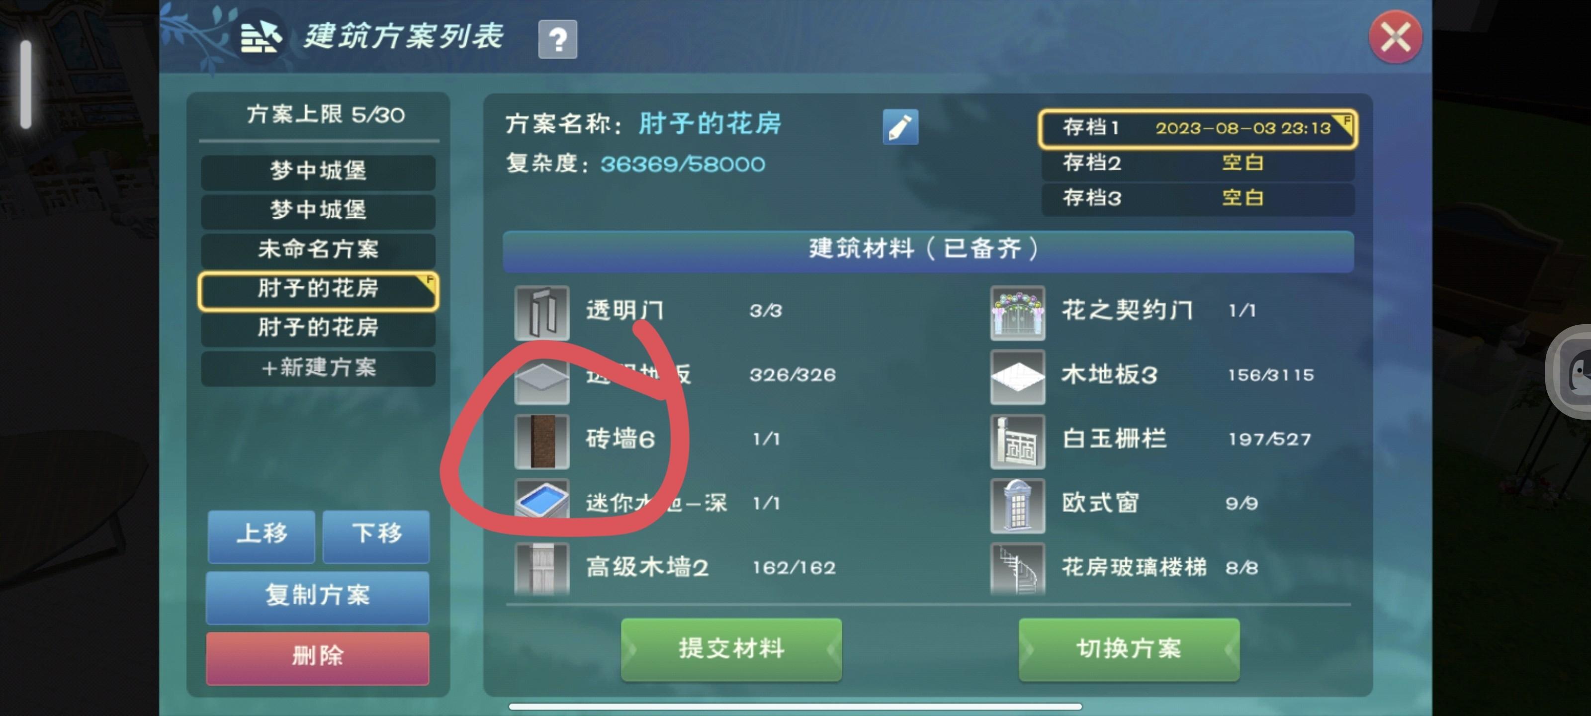The image size is (1591, 716).
Task: Click the 木地板3 floor tile icon
Action: pos(1017,377)
